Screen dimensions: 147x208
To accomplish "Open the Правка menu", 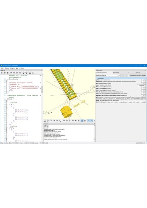I will (x=7, y=68).
